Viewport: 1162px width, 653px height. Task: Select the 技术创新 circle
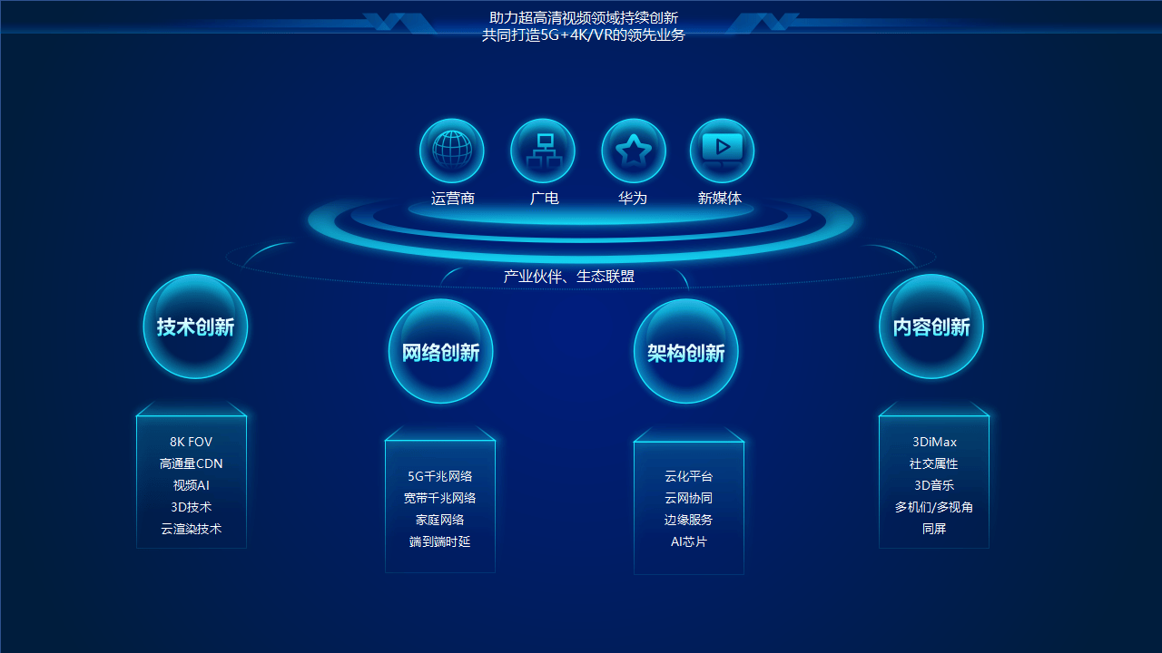tap(195, 326)
